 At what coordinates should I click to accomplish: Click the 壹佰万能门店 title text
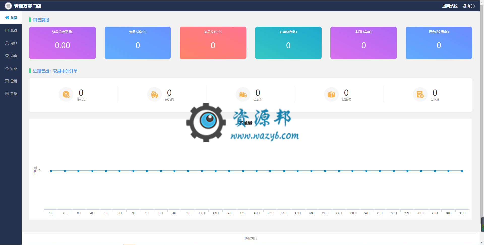(28, 6)
